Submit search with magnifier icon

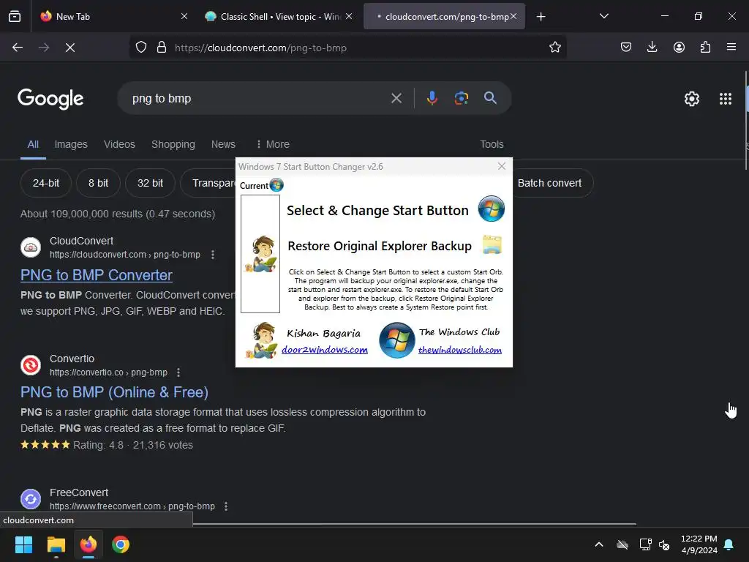point(490,98)
